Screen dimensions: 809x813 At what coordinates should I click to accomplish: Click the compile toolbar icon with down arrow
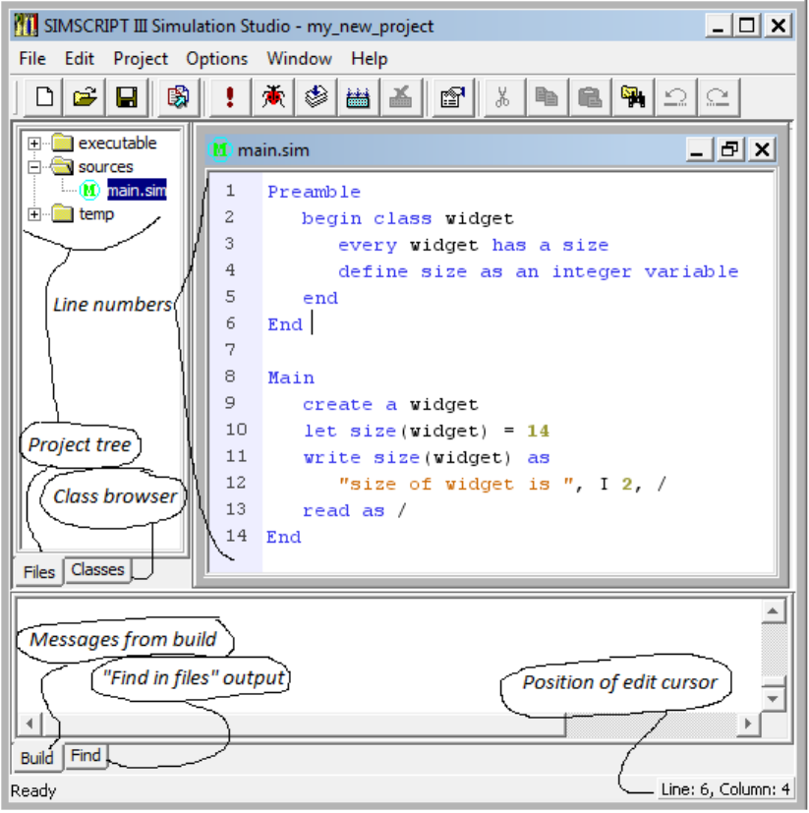tap(316, 97)
